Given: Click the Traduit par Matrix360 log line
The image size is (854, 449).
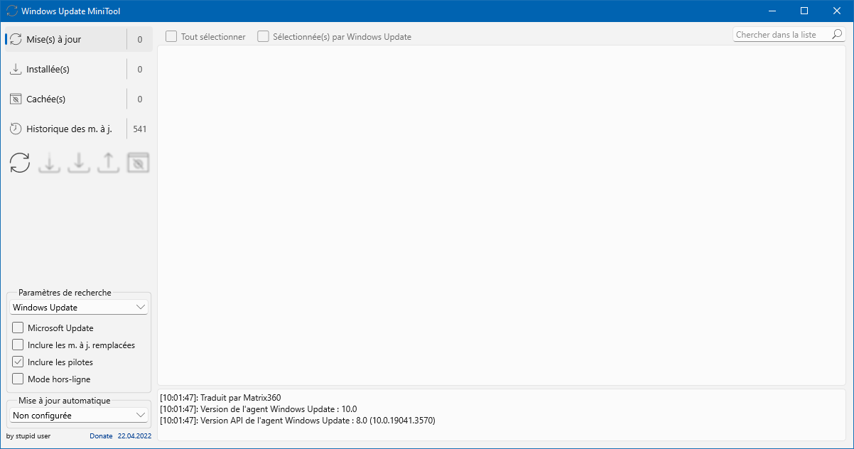Looking at the screenshot, I should click(220, 398).
